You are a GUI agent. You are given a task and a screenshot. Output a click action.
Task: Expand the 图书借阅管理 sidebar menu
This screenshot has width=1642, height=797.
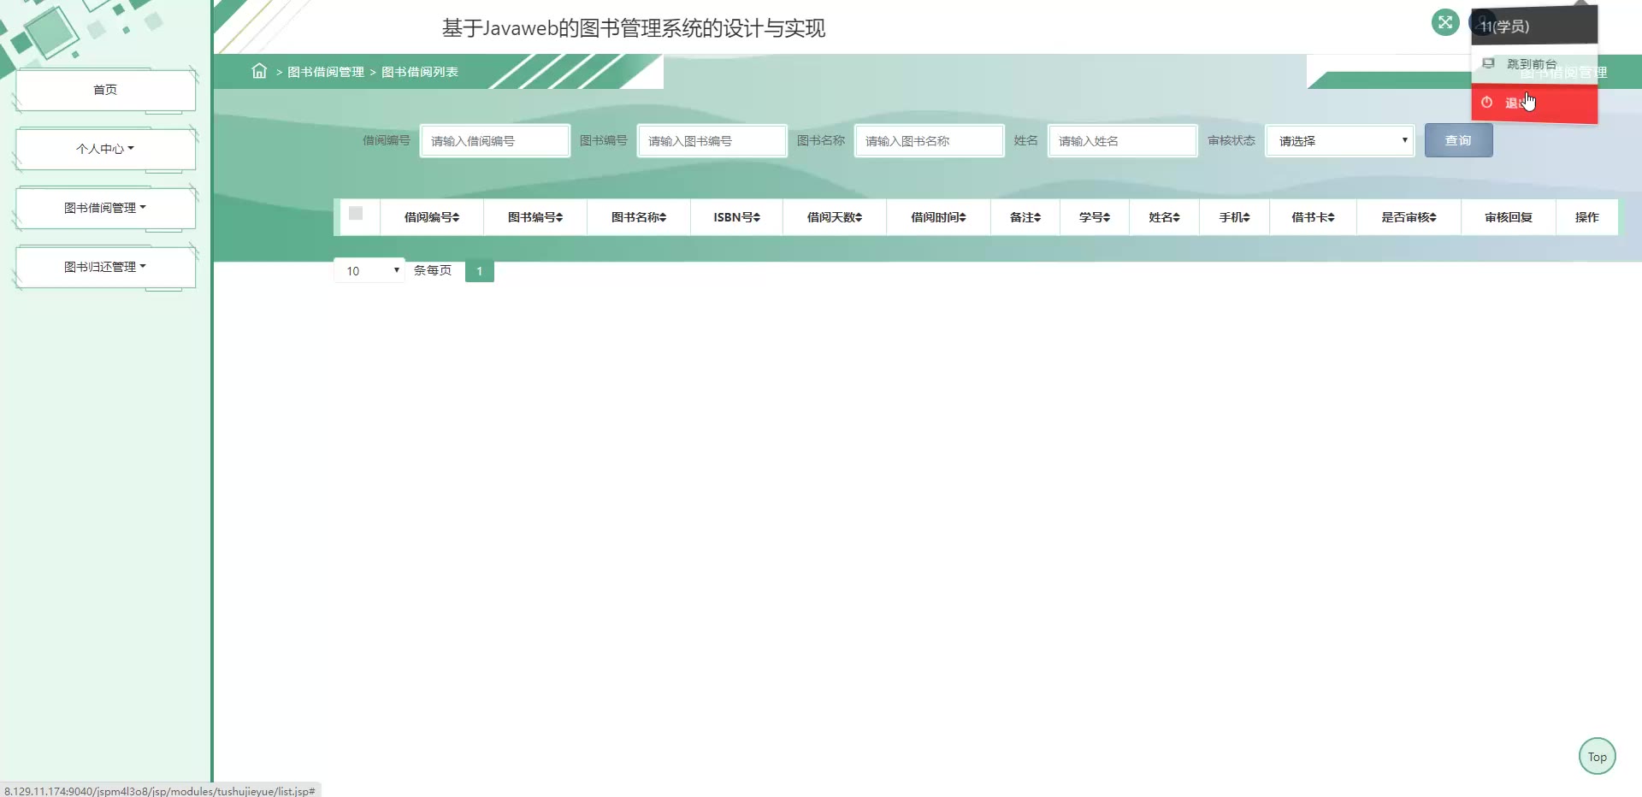[105, 208]
